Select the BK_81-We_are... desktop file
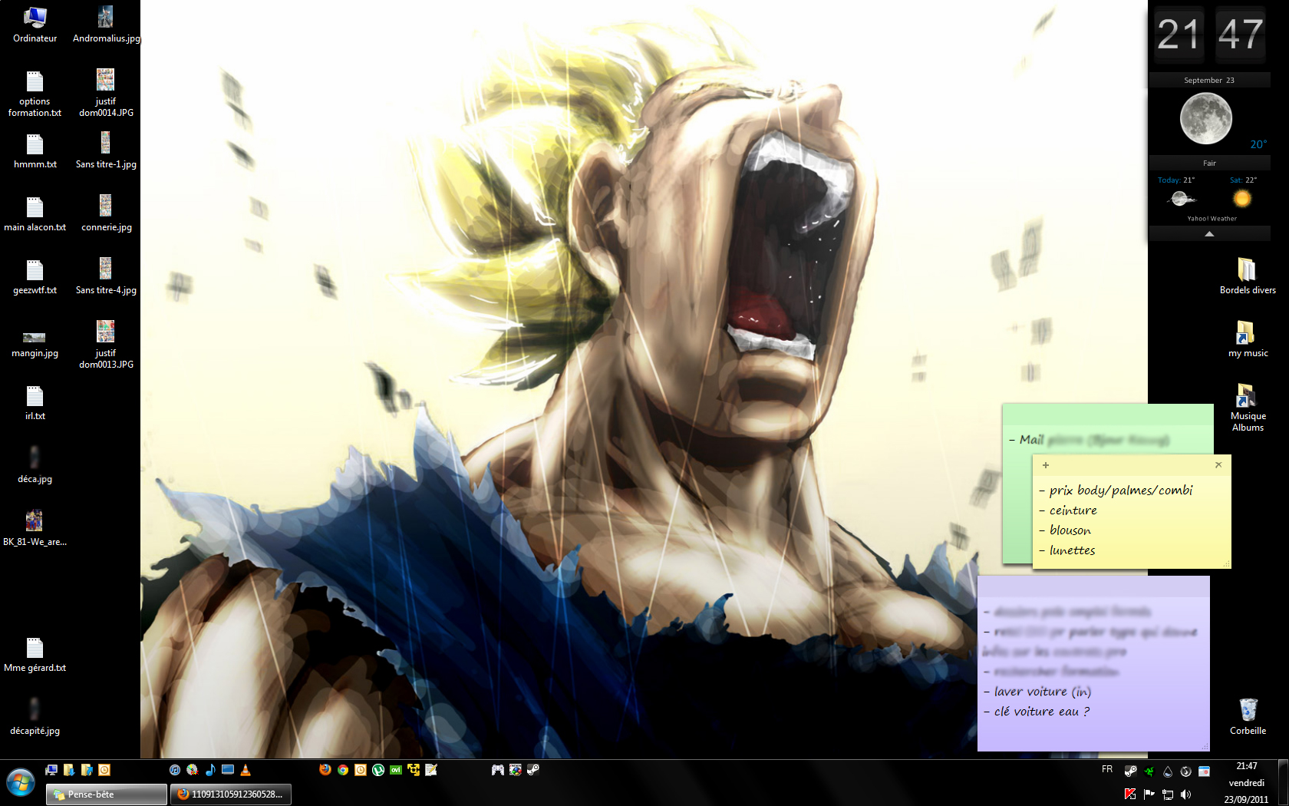 click(x=35, y=527)
